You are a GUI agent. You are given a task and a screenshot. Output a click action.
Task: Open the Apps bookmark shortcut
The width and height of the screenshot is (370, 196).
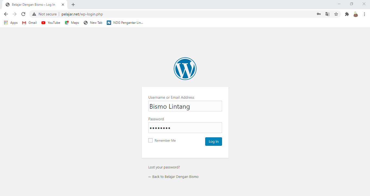point(11,23)
